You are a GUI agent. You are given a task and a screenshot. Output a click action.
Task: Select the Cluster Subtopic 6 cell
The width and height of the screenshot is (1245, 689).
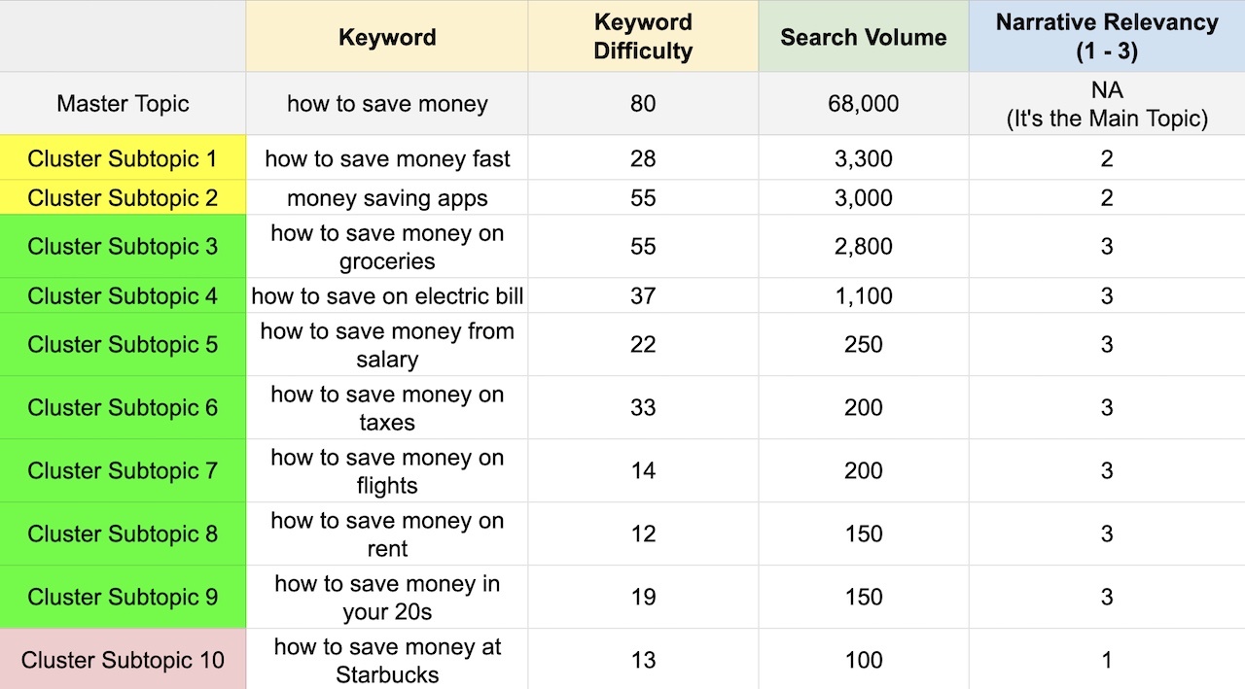pyautogui.click(x=123, y=407)
